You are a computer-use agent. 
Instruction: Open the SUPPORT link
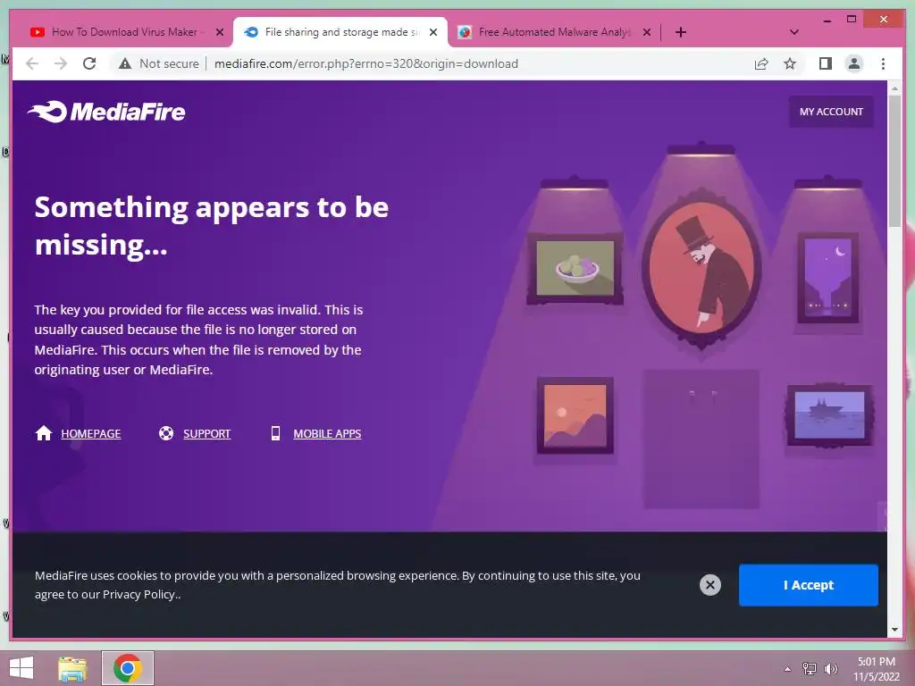click(206, 433)
